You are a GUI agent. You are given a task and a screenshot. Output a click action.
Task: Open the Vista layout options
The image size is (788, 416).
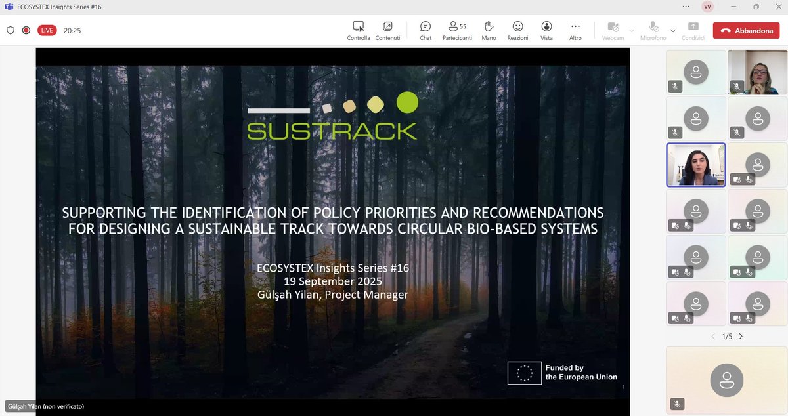coord(546,30)
